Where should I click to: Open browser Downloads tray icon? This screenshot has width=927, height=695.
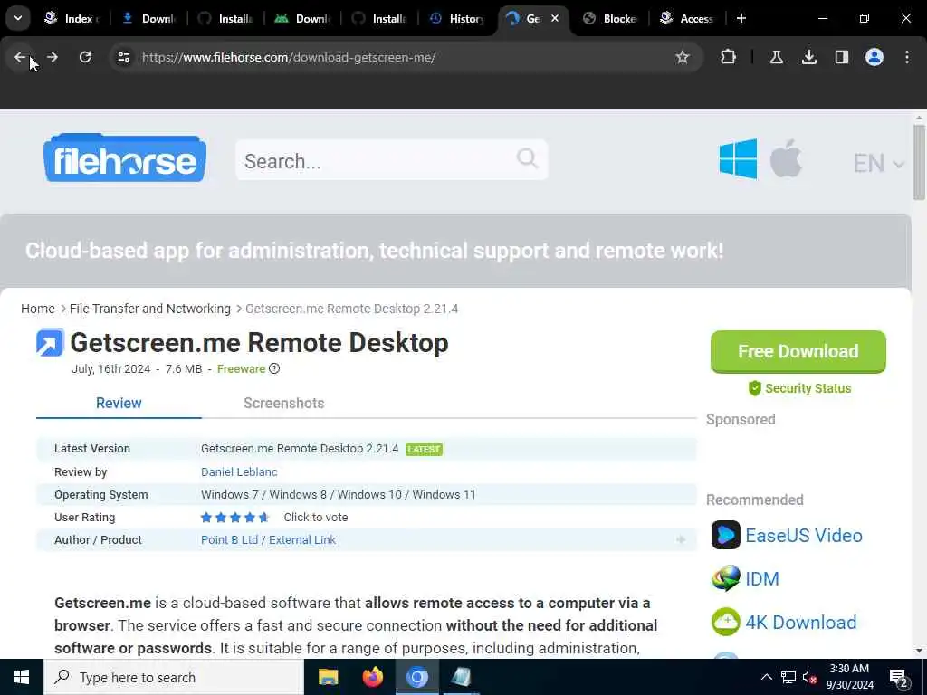point(808,57)
